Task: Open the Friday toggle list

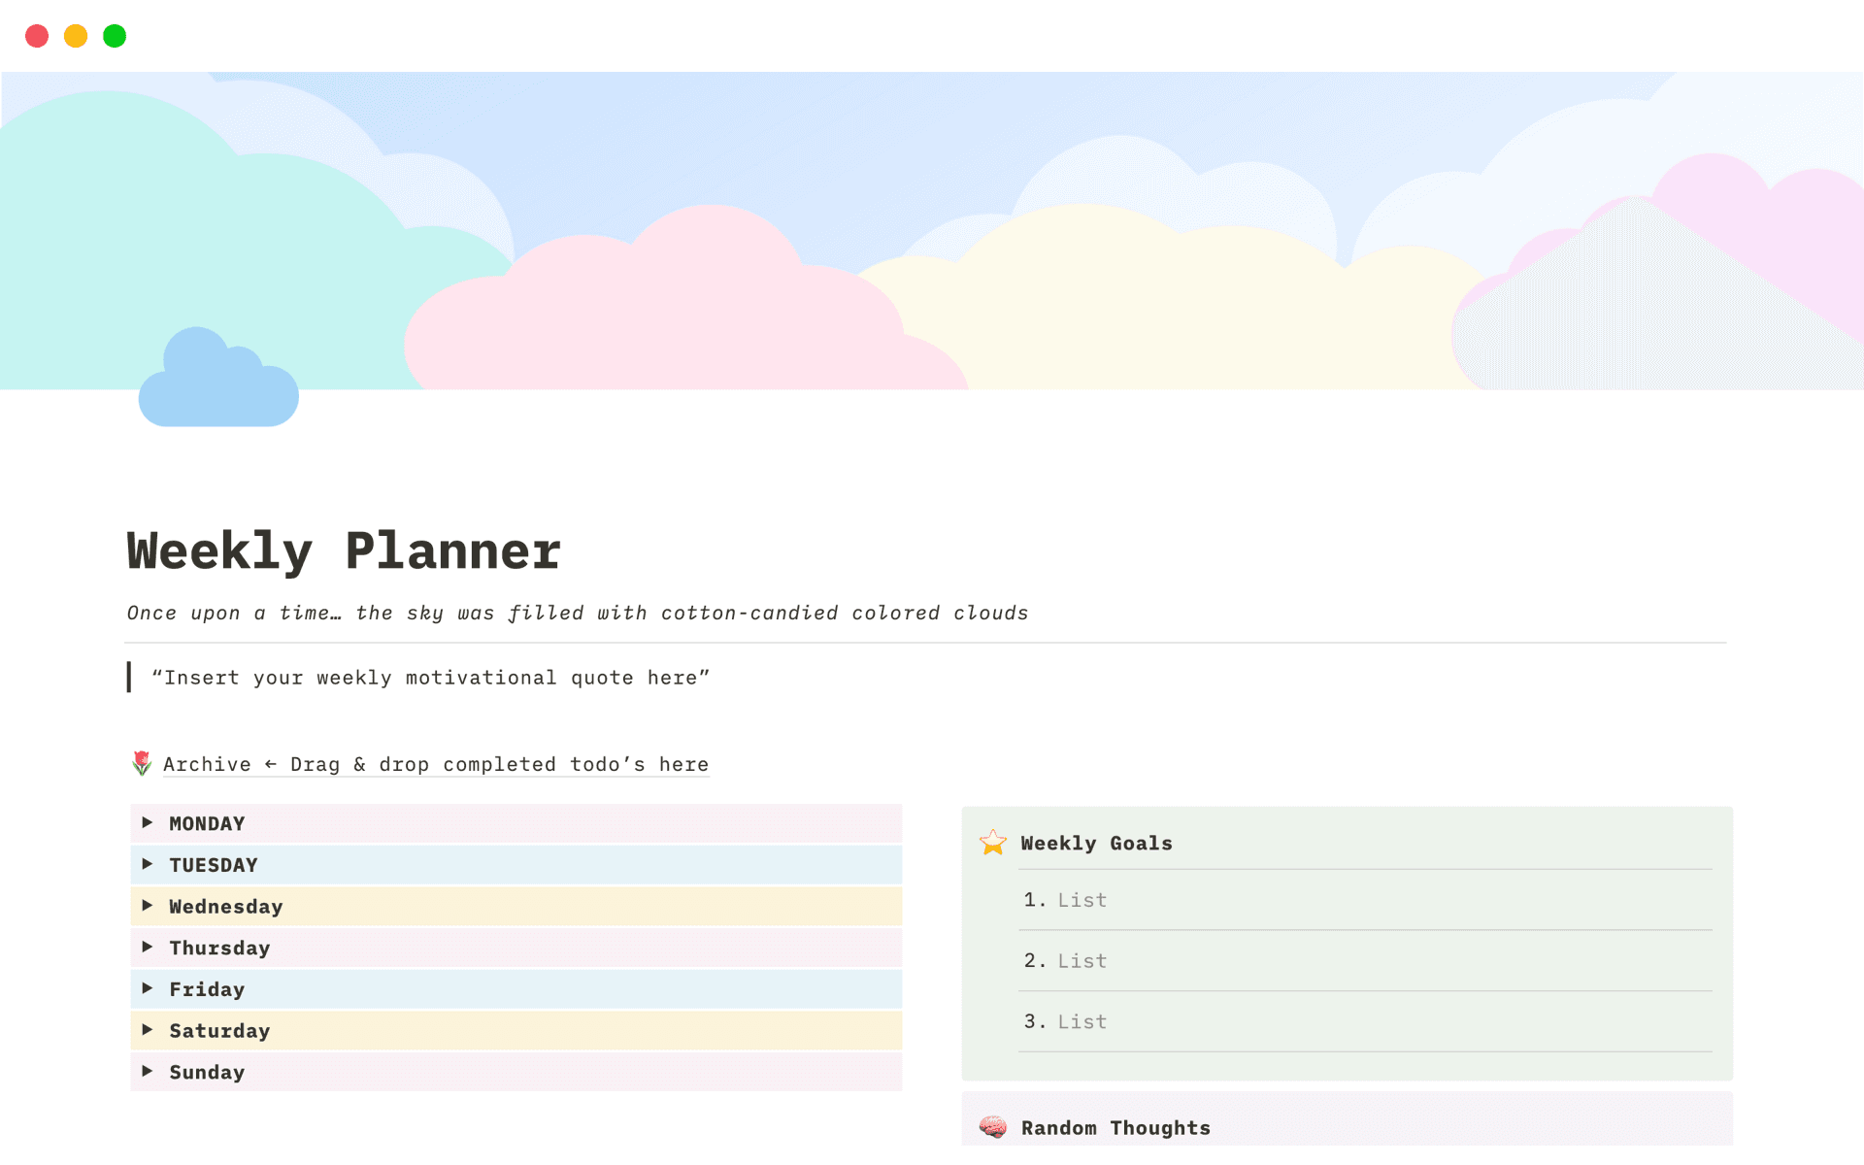Action: 149,988
